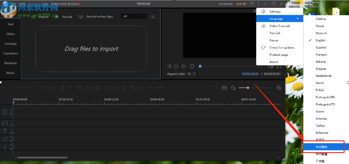The image size is (349, 164).
Task: Open the All media filter dropdown
Action: point(134,16)
